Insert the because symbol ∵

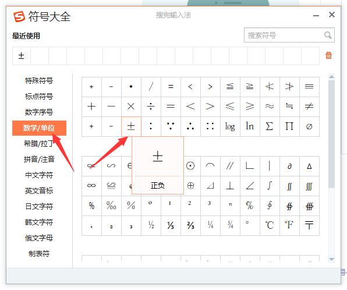tap(171, 126)
